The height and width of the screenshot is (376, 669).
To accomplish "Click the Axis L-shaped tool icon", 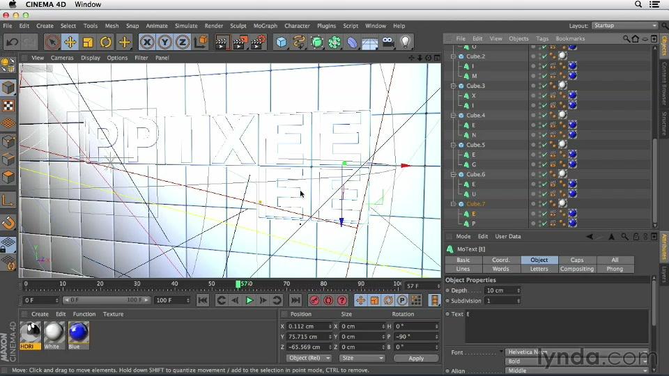I will (x=8, y=201).
